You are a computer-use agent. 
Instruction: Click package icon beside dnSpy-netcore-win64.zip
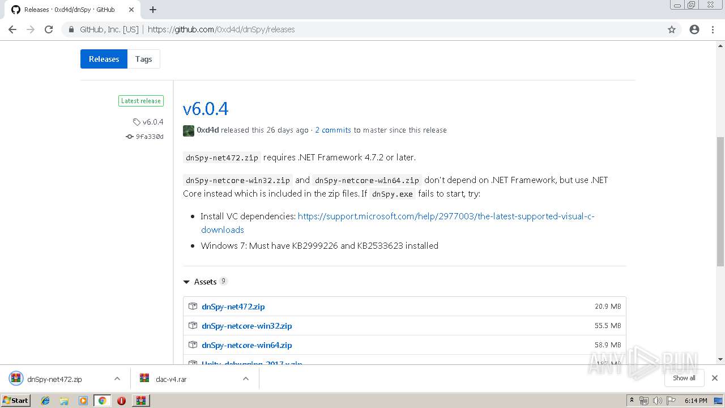point(193,345)
